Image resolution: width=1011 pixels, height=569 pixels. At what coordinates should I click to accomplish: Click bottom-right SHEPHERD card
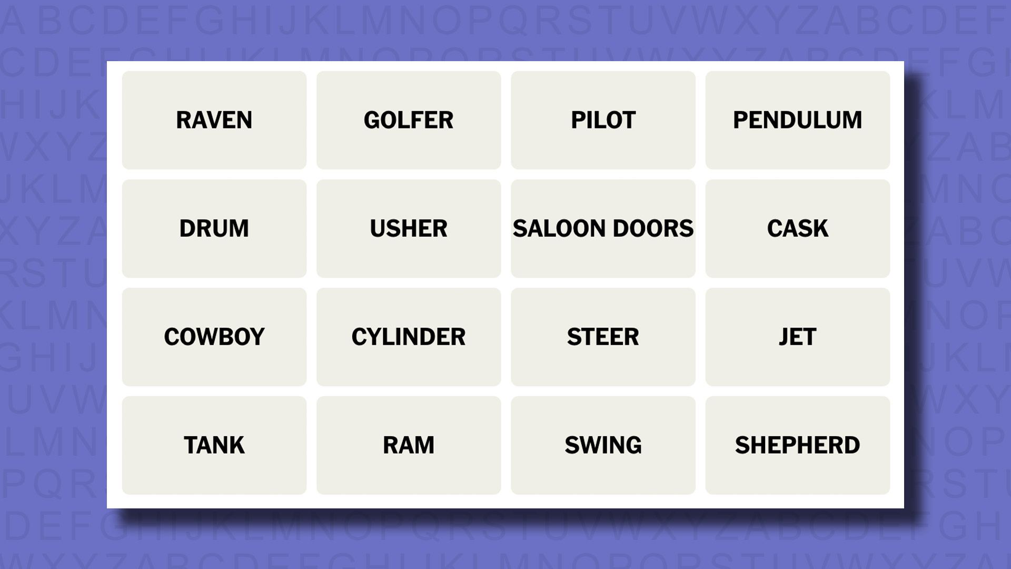797,445
